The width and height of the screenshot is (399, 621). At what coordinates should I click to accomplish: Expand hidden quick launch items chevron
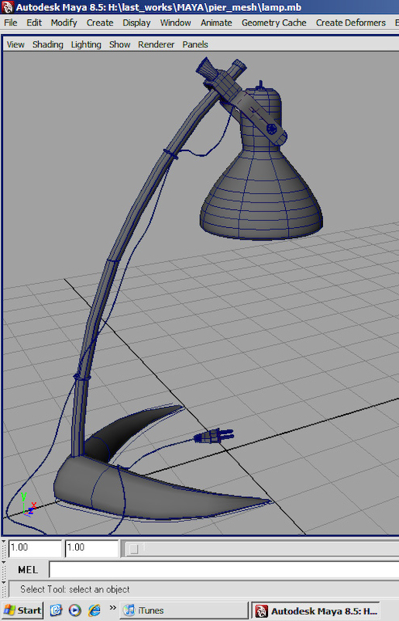113,607
